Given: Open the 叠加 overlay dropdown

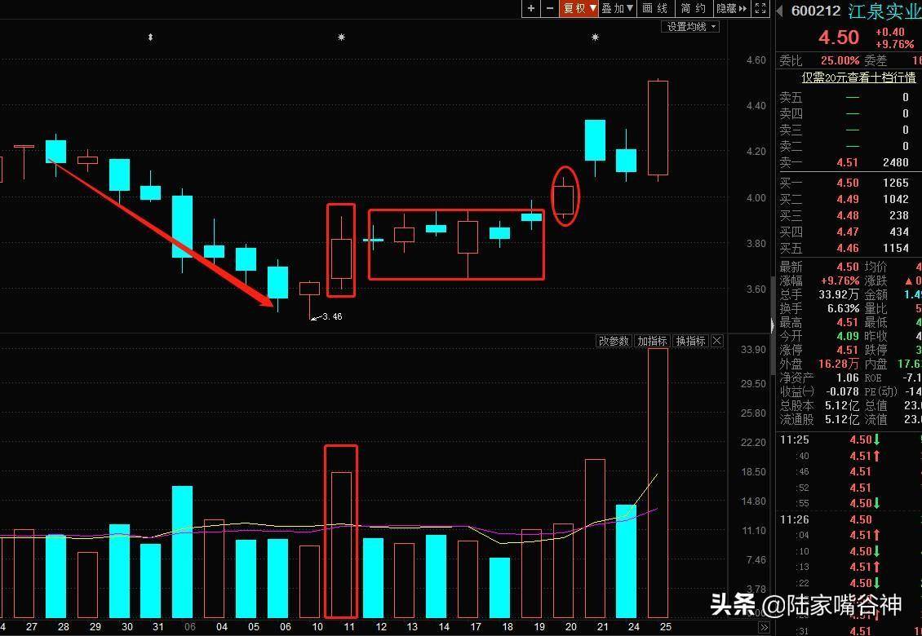Looking at the screenshot, I should tap(618, 8).
